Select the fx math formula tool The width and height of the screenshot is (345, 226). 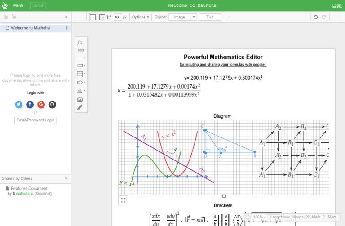(x=80, y=42)
